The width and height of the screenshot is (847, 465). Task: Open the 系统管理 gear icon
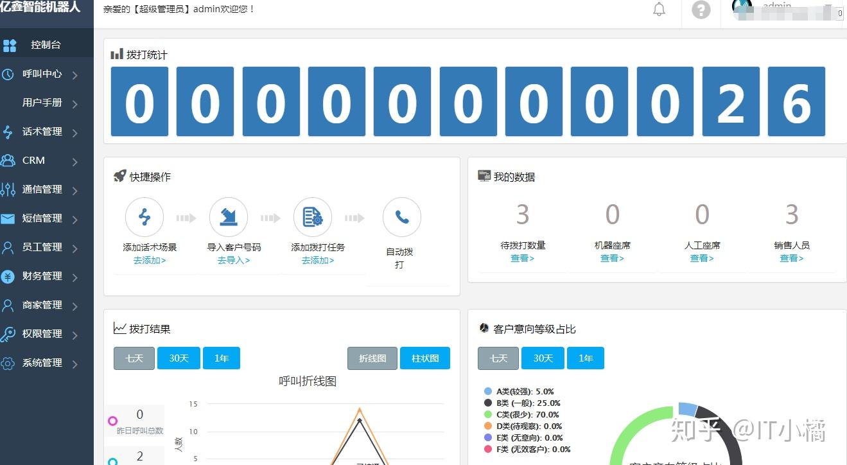click(x=12, y=362)
